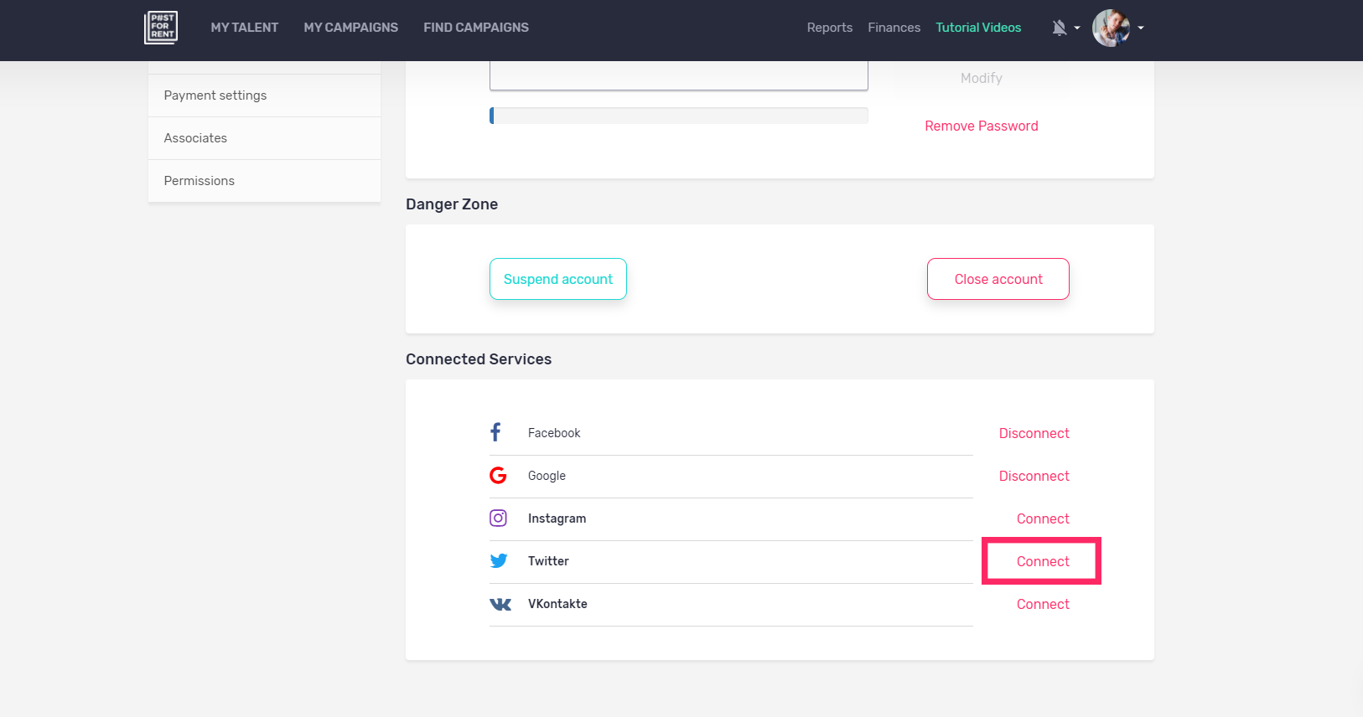Image resolution: width=1363 pixels, height=717 pixels.
Task: Go to Find Campaigns
Action: coord(476,28)
